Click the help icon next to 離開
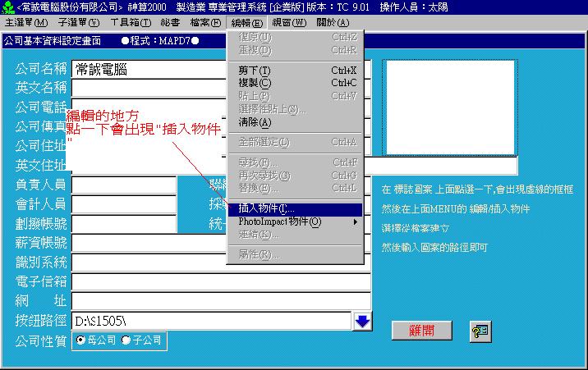This screenshot has width=588, height=370. tap(480, 331)
